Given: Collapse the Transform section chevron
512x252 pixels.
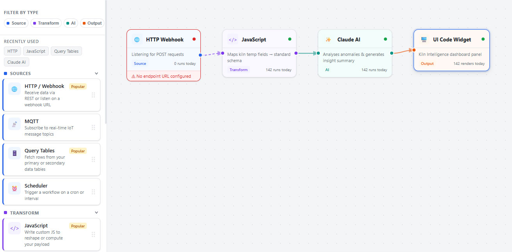Looking at the screenshot, I should [x=96, y=213].
